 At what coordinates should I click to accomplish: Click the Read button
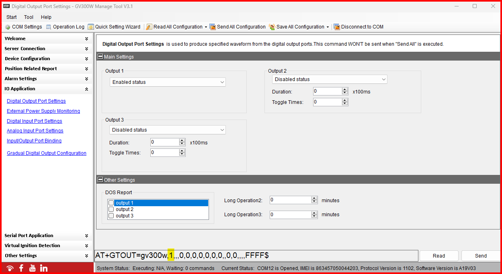coord(439,256)
